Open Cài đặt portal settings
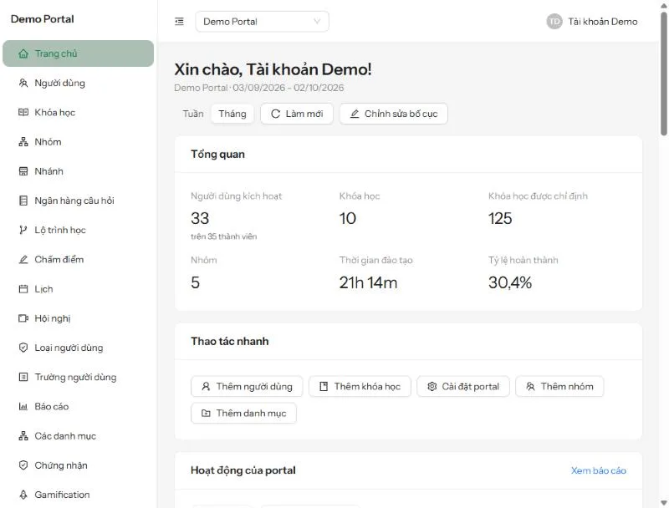Screen dimensions: 669x508 [463, 387]
